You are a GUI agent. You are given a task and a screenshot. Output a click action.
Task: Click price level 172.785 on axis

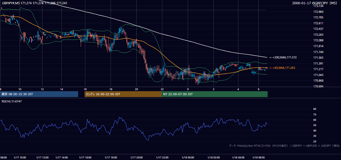(x=318, y=17)
